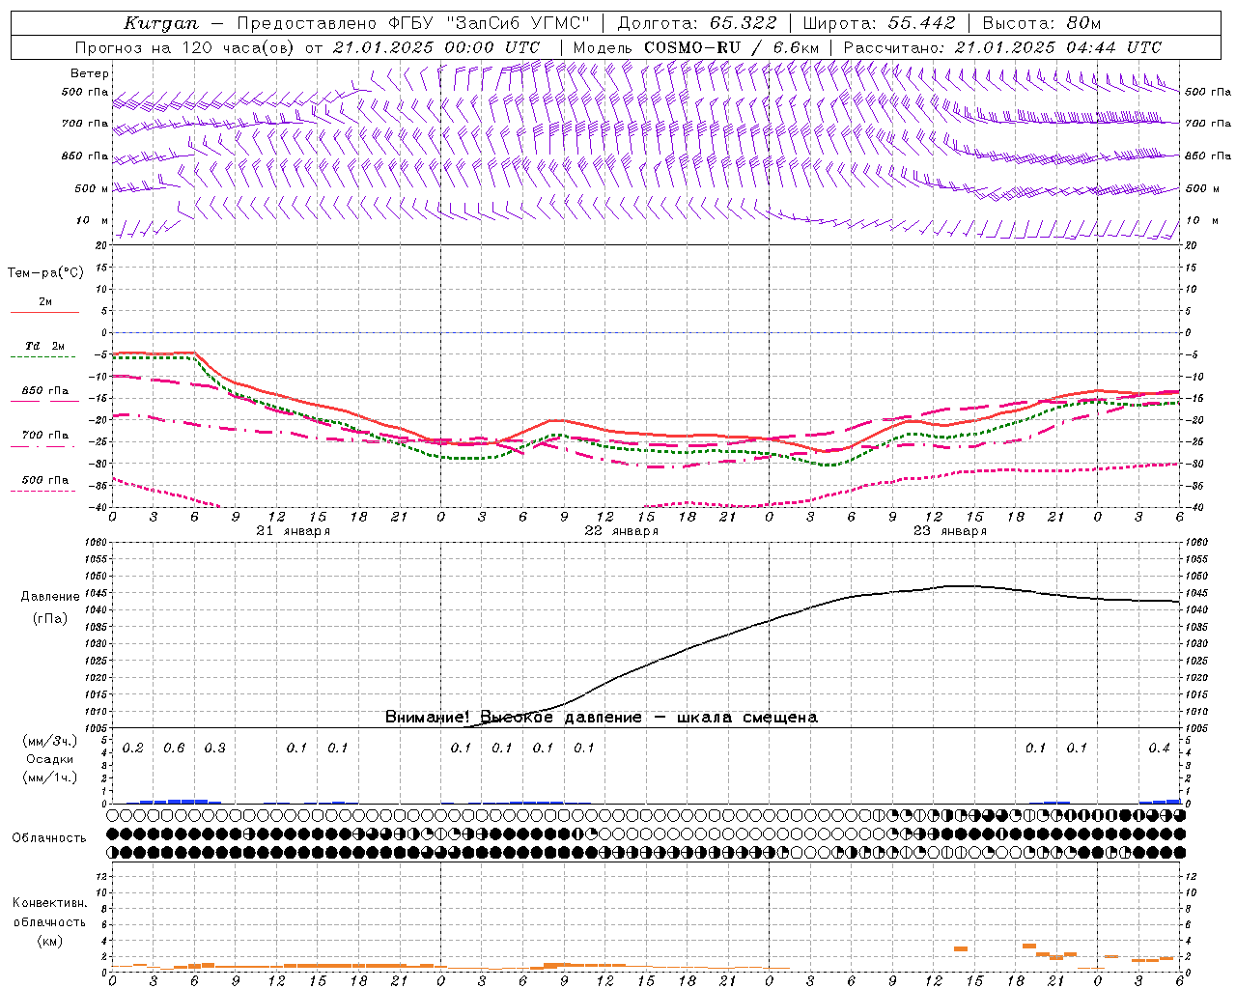Click the "Td 2м" dew point legend entry
The image size is (1236, 989).
(x=44, y=346)
